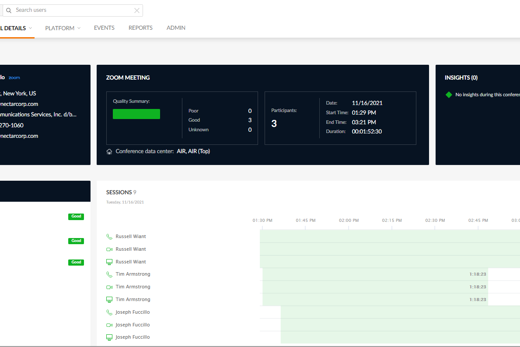Click the Russell Wiant name in the audio row

click(x=131, y=237)
